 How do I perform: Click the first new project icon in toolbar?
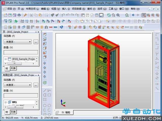(5, 15)
